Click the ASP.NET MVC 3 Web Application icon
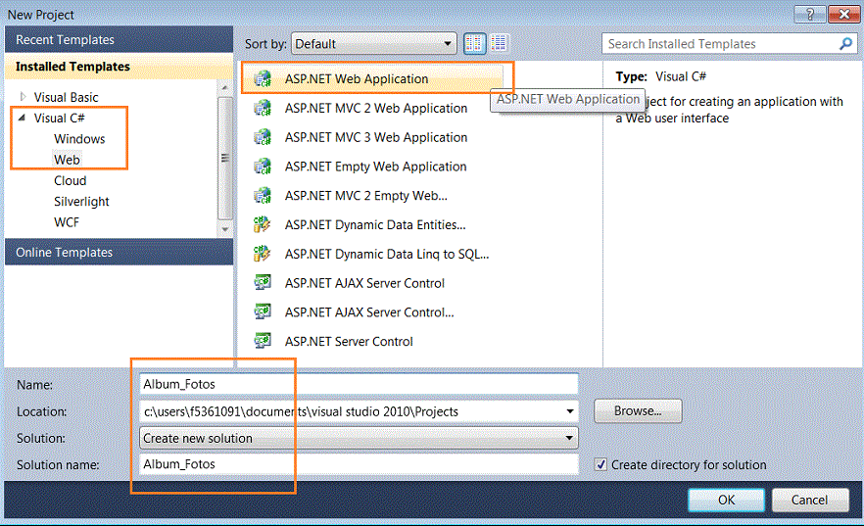864x526 pixels. (x=263, y=137)
